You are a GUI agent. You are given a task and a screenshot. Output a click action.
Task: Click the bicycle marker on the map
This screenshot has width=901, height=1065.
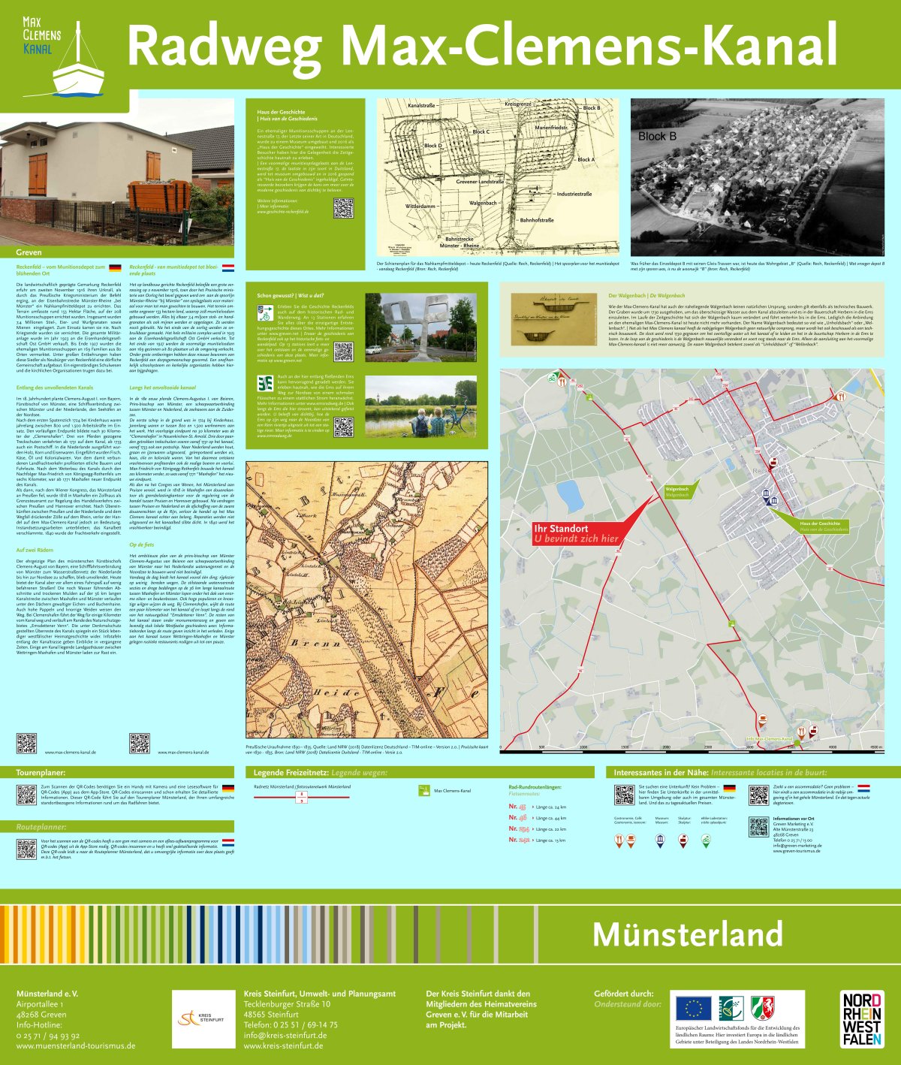[553, 378]
